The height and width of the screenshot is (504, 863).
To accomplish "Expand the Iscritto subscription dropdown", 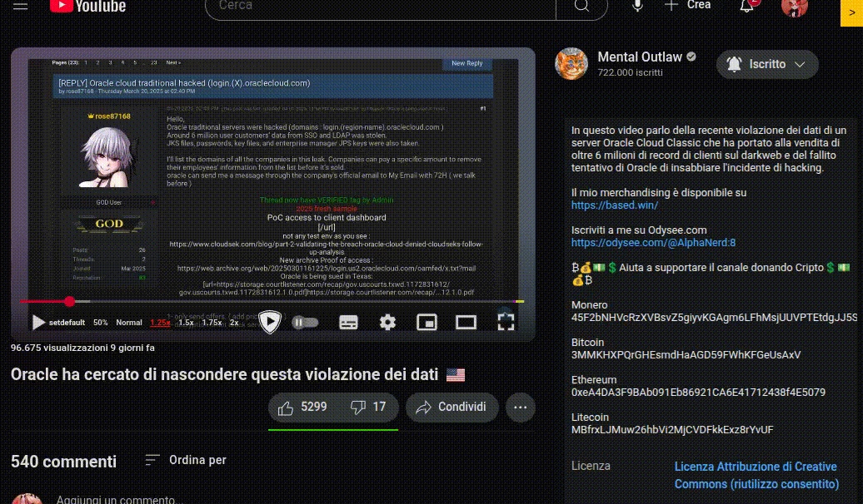I will 767,64.
